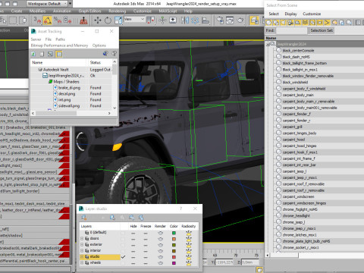This screenshot has height=273, width=364.
Task: Click Create New Layer icon in Layer dialog
Action: [x=84, y=218]
